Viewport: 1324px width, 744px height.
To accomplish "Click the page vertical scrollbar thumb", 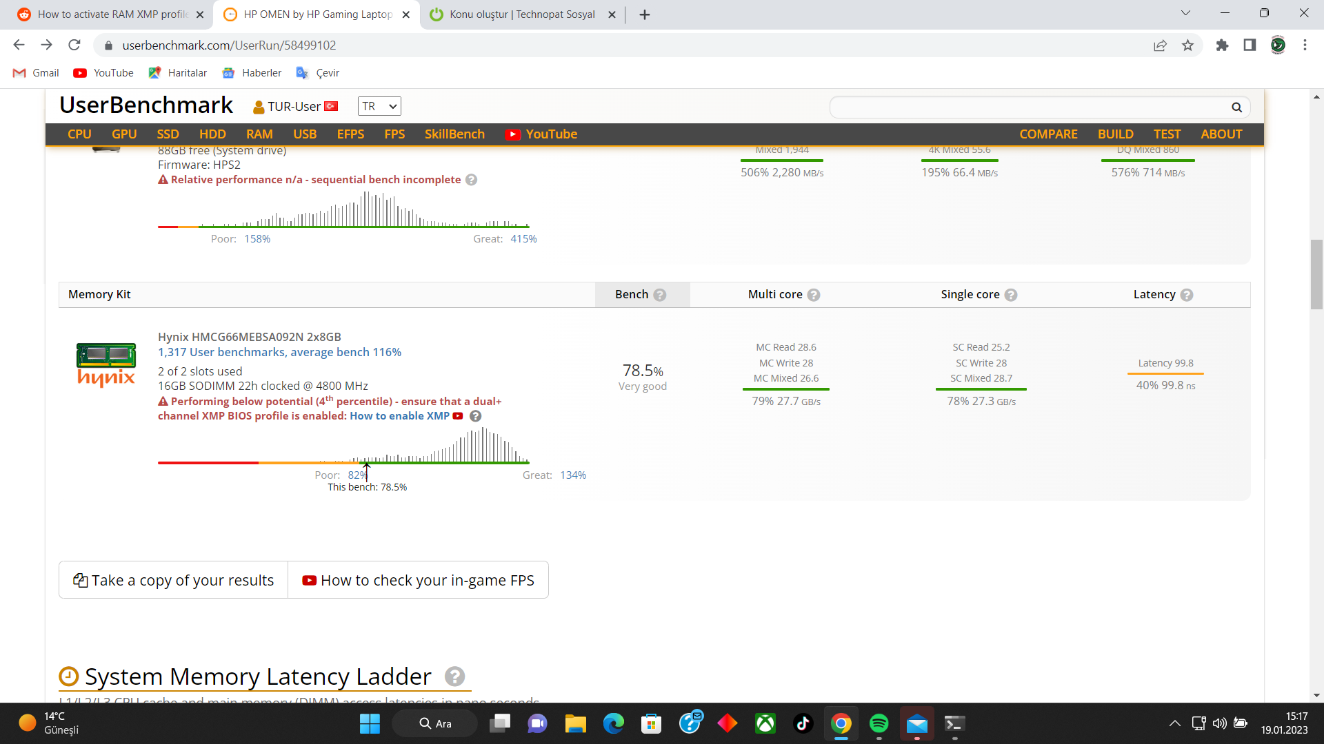I will pyautogui.click(x=1316, y=274).
